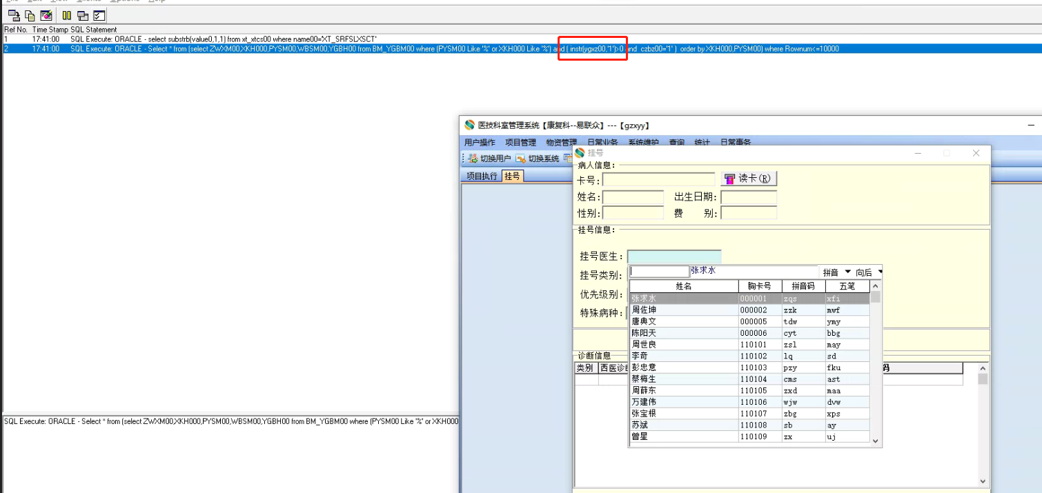Click the copy pages icon in SQL monitor toolbar
The image size is (1042, 493).
tap(30, 15)
